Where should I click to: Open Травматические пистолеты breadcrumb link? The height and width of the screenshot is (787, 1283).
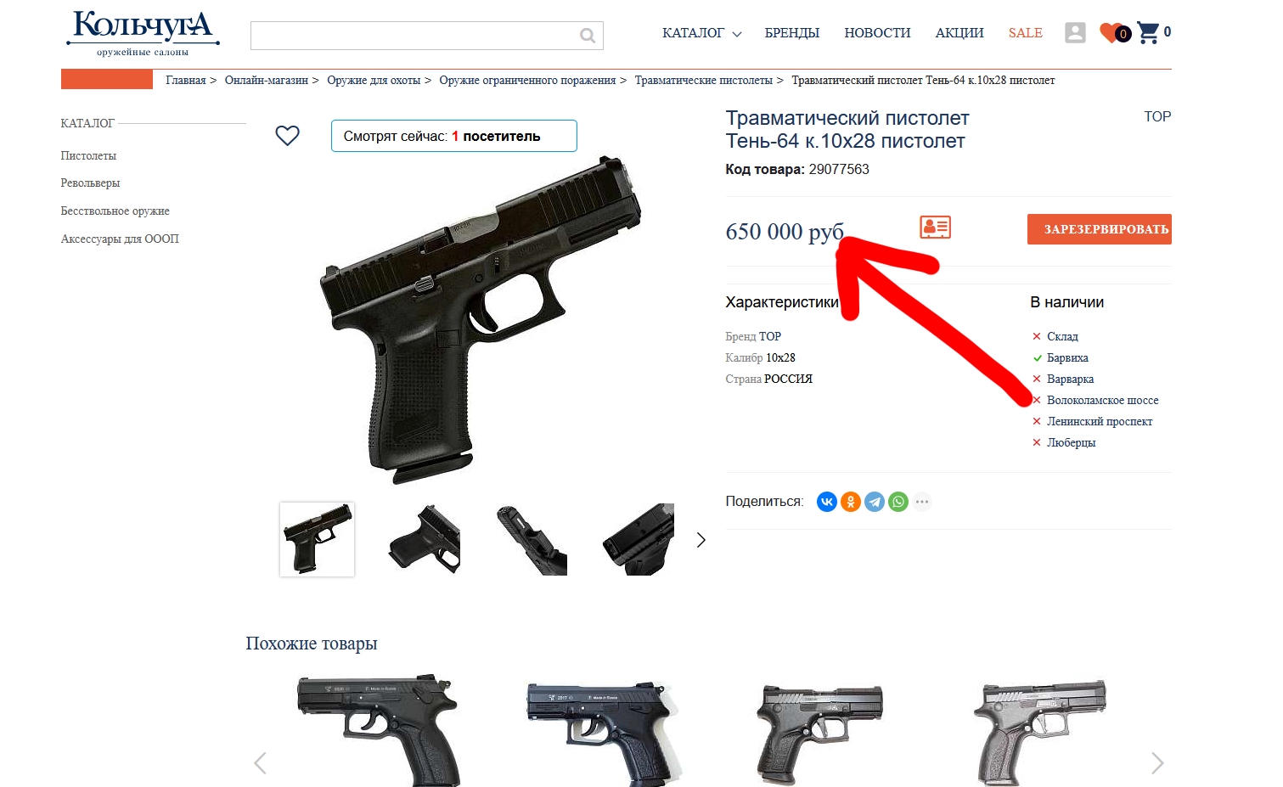(x=703, y=80)
